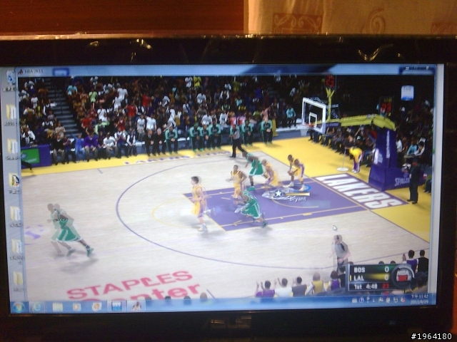
Task: Click the 'Bryant' player name label
Action: tap(298, 199)
